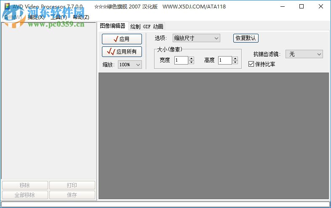
Task: Click the 保存 button
Action: click(72, 195)
